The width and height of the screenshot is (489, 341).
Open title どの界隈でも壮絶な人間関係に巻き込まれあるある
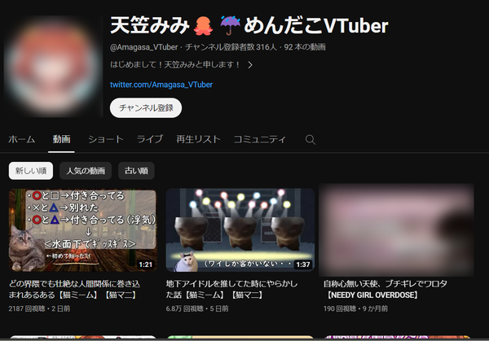(x=74, y=289)
